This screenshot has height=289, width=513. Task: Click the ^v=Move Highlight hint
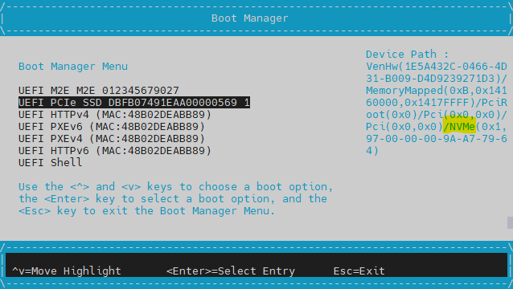pos(67,271)
